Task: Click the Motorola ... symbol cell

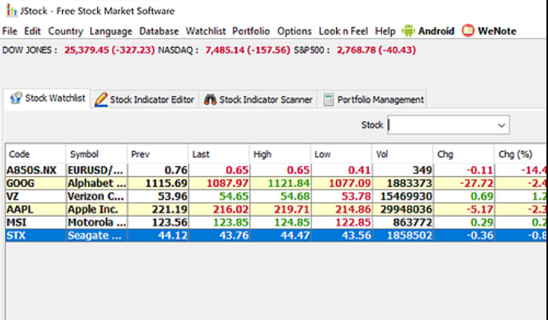Action: pyautogui.click(x=96, y=223)
